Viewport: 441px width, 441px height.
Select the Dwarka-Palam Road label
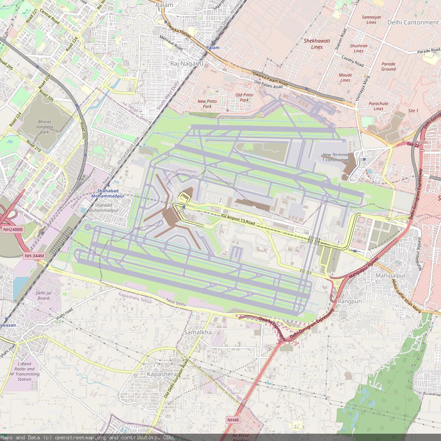click(270, 78)
